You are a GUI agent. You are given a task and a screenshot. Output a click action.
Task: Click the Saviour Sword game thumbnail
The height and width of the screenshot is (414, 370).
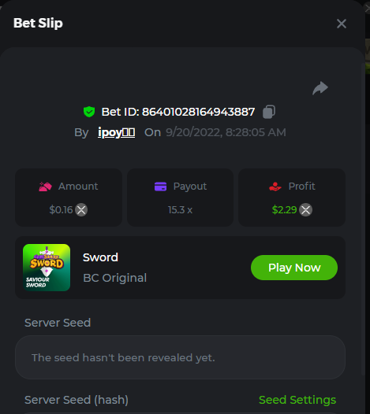[47, 268]
